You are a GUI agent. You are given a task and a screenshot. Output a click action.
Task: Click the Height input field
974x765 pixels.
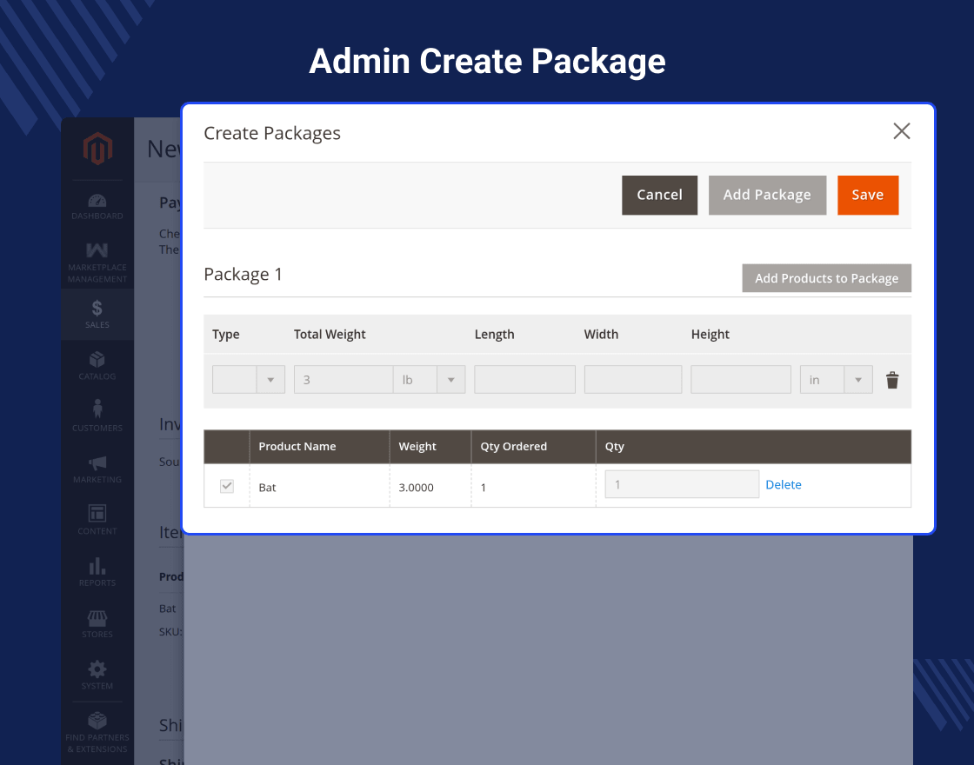pyautogui.click(x=741, y=379)
